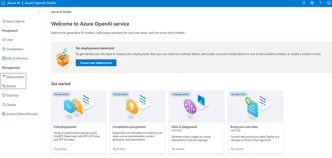
Task: Click Text generation tag on Chat card
Action: point(61,94)
